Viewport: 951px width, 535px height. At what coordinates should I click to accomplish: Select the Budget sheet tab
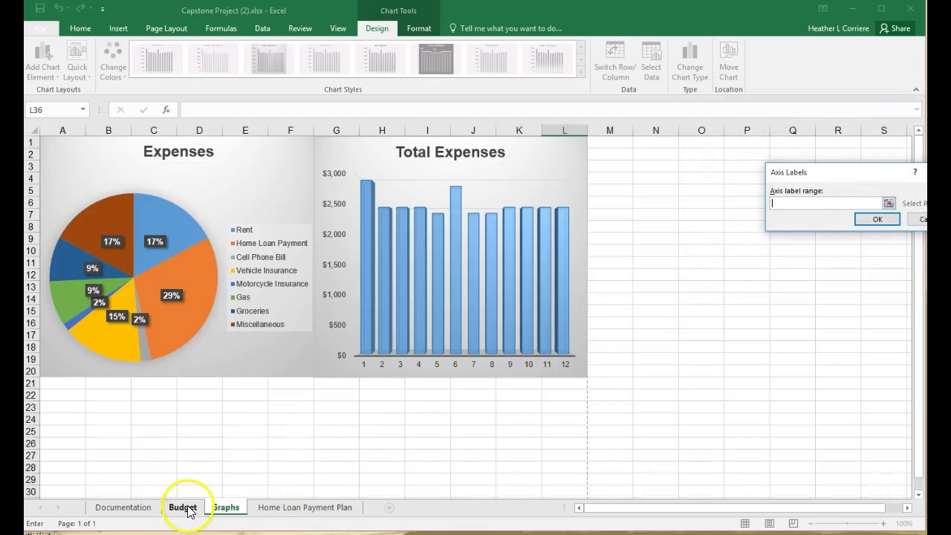coord(183,508)
